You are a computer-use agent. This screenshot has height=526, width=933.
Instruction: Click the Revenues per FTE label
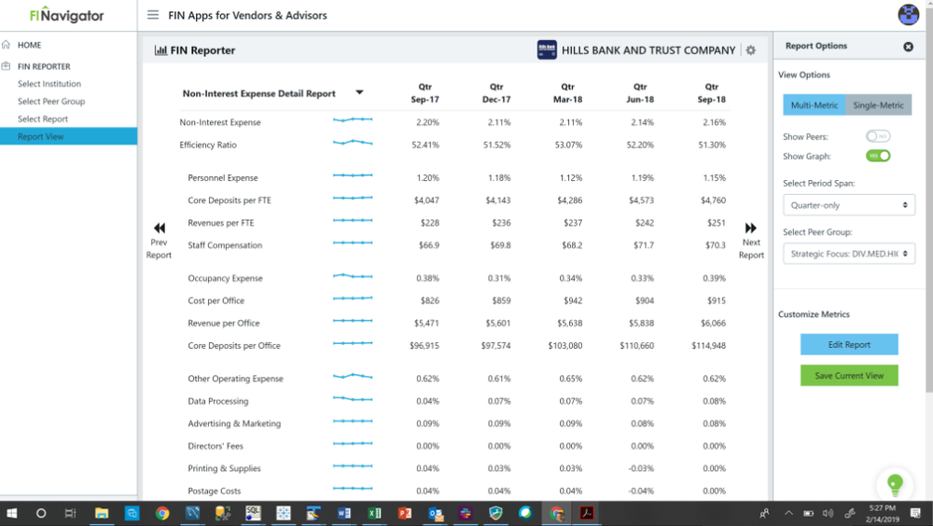pyautogui.click(x=221, y=223)
